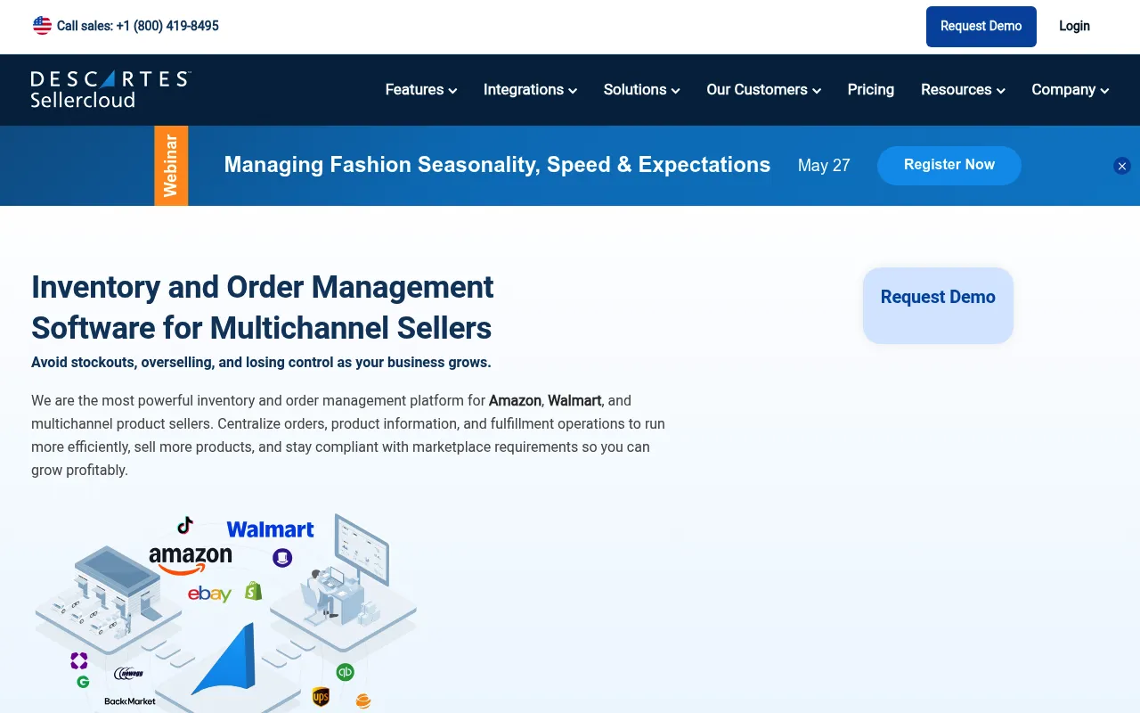Click the purple diamond-pattern logo

(79, 660)
